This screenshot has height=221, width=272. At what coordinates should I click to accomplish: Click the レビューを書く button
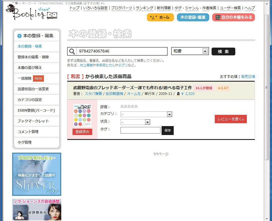pyautogui.click(x=231, y=119)
